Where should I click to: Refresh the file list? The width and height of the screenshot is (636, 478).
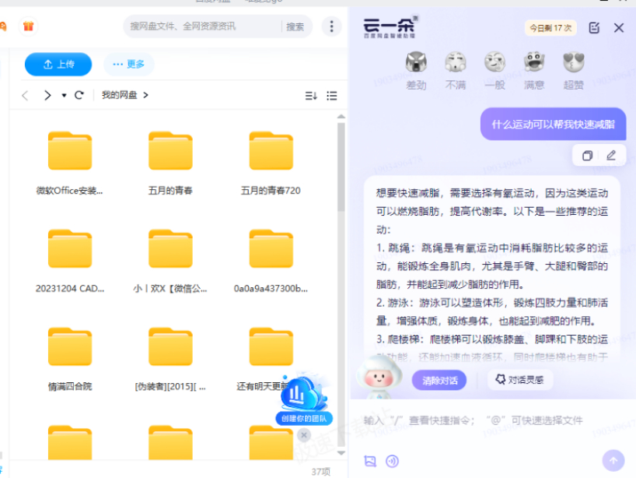tap(79, 96)
